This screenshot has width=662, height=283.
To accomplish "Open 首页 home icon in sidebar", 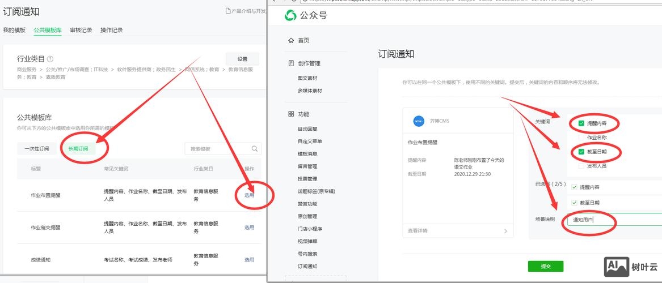I will 291,40.
